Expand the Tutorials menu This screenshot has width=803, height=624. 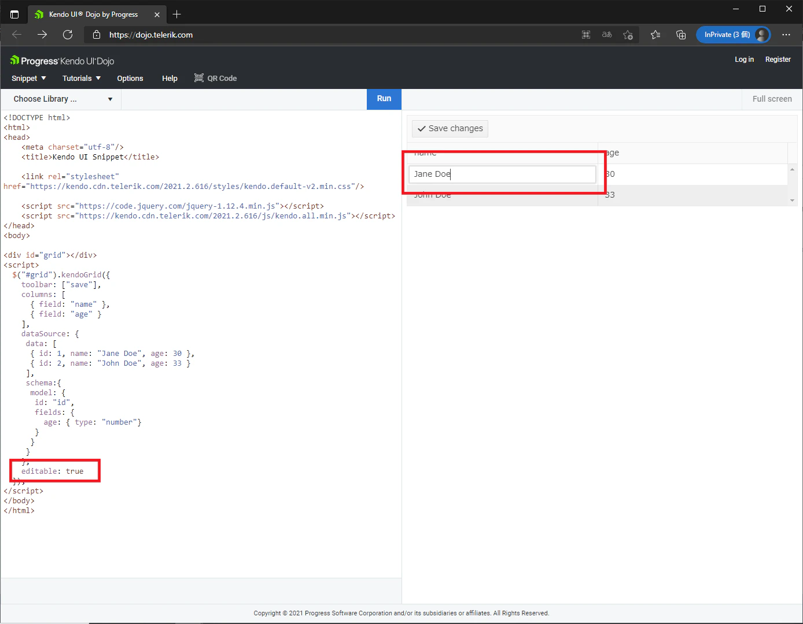pos(82,79)
